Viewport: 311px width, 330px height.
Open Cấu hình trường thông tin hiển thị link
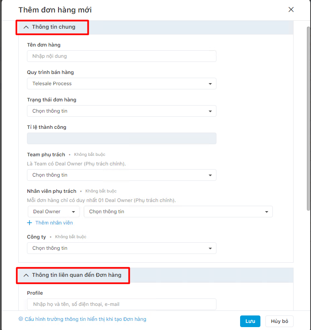[x=85, y=319]
